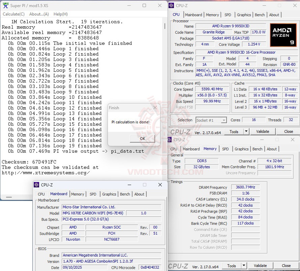Click Mem Controller Freq. value 1801.9 MHz
This screenshot has width=300, height=271.
[274, 167]
